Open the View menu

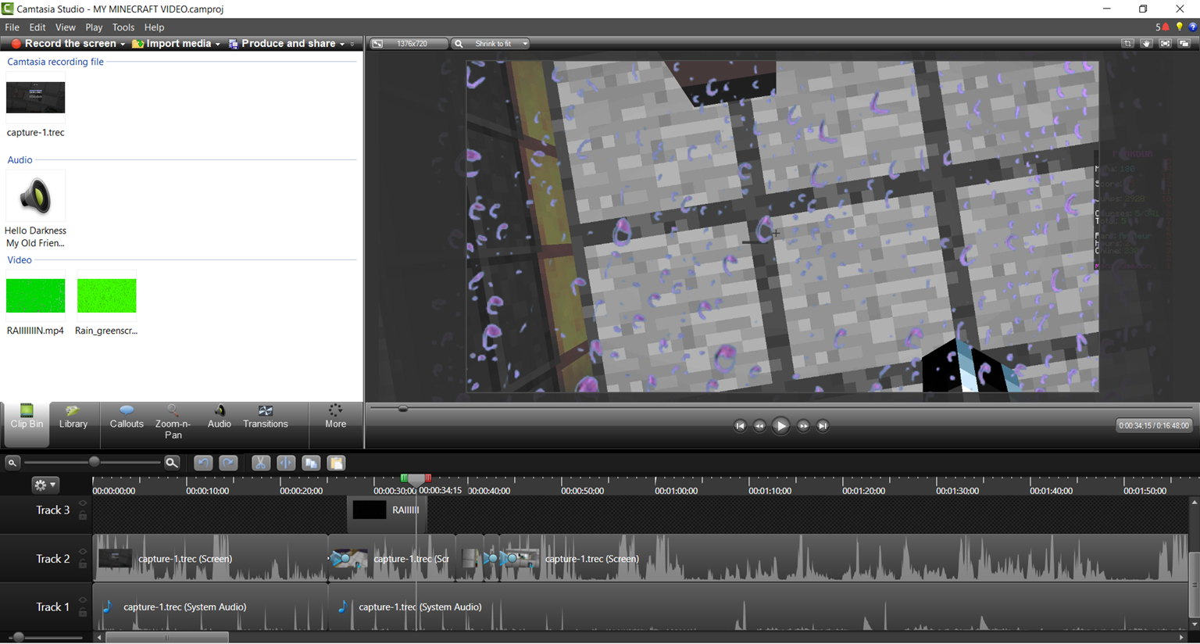66,27
